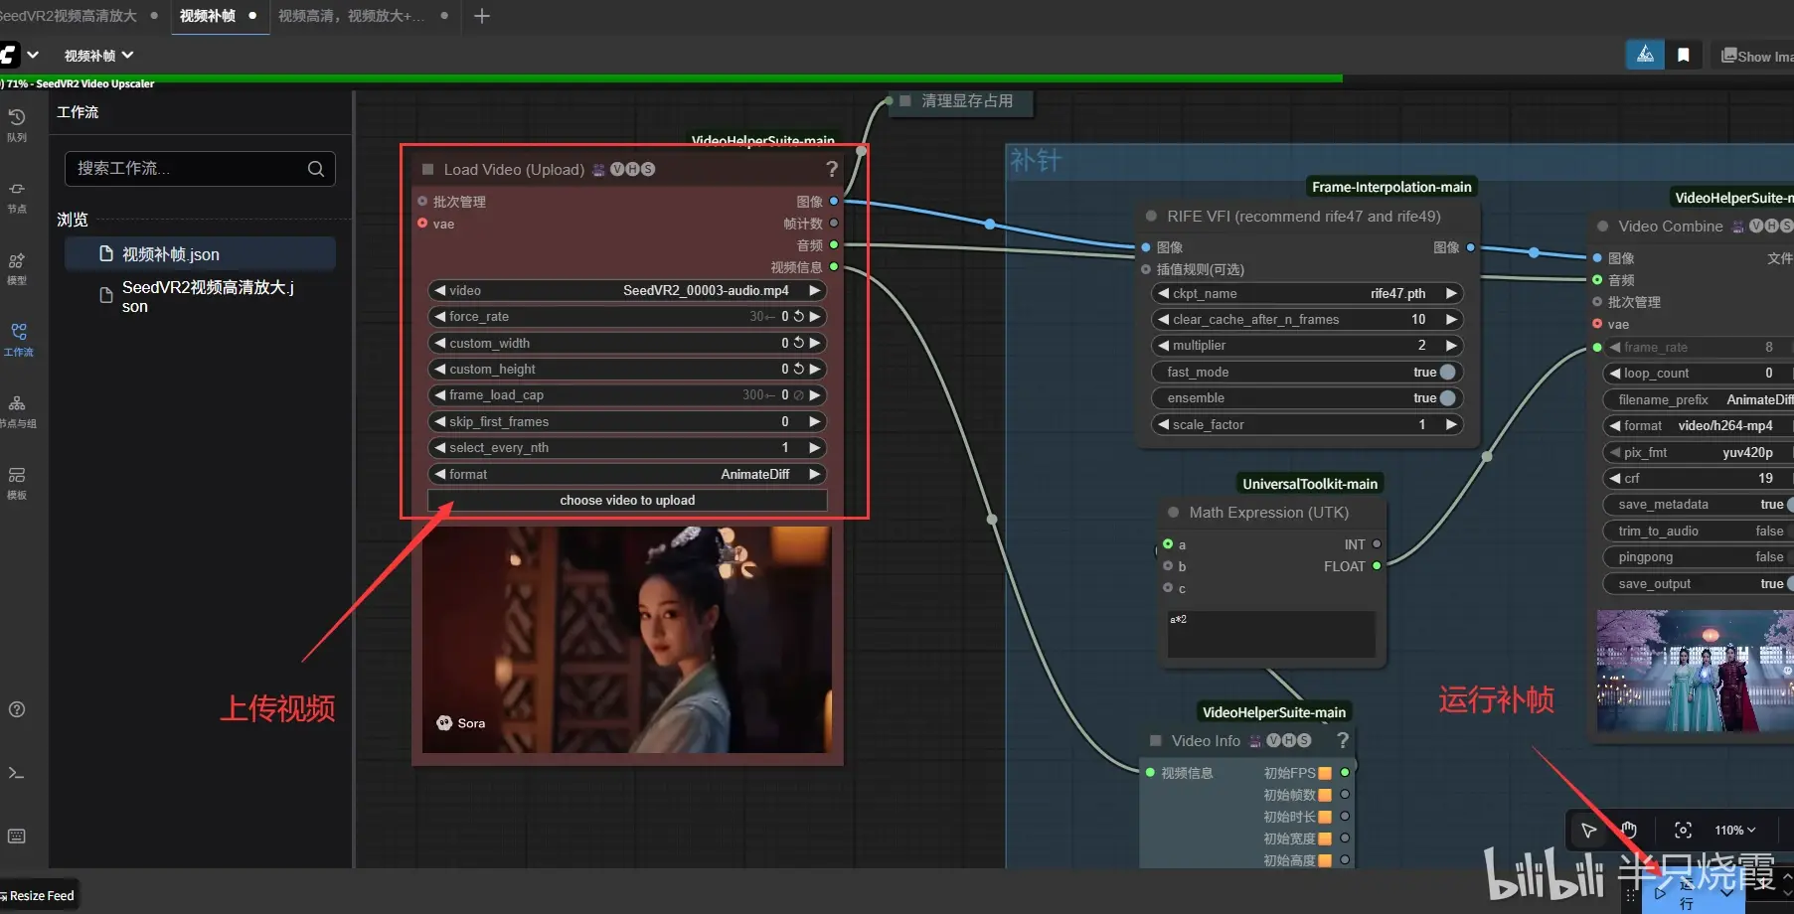
Task: Activate the select arrow tool on the canvas toolbar
Action: click(1588, 831)
